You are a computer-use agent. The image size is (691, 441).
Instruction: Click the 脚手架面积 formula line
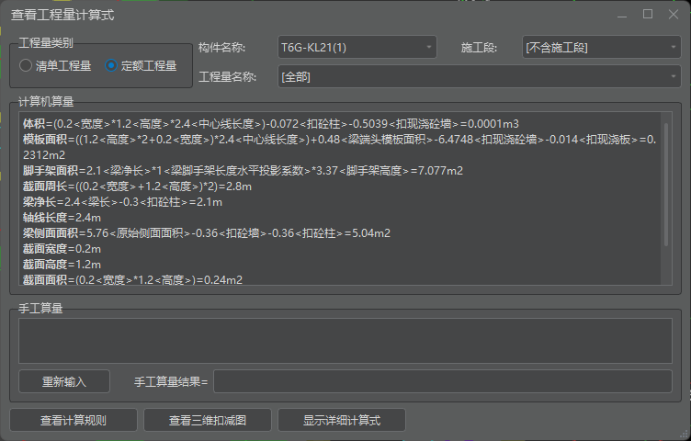pyautogui.click(x=243, y=171)
